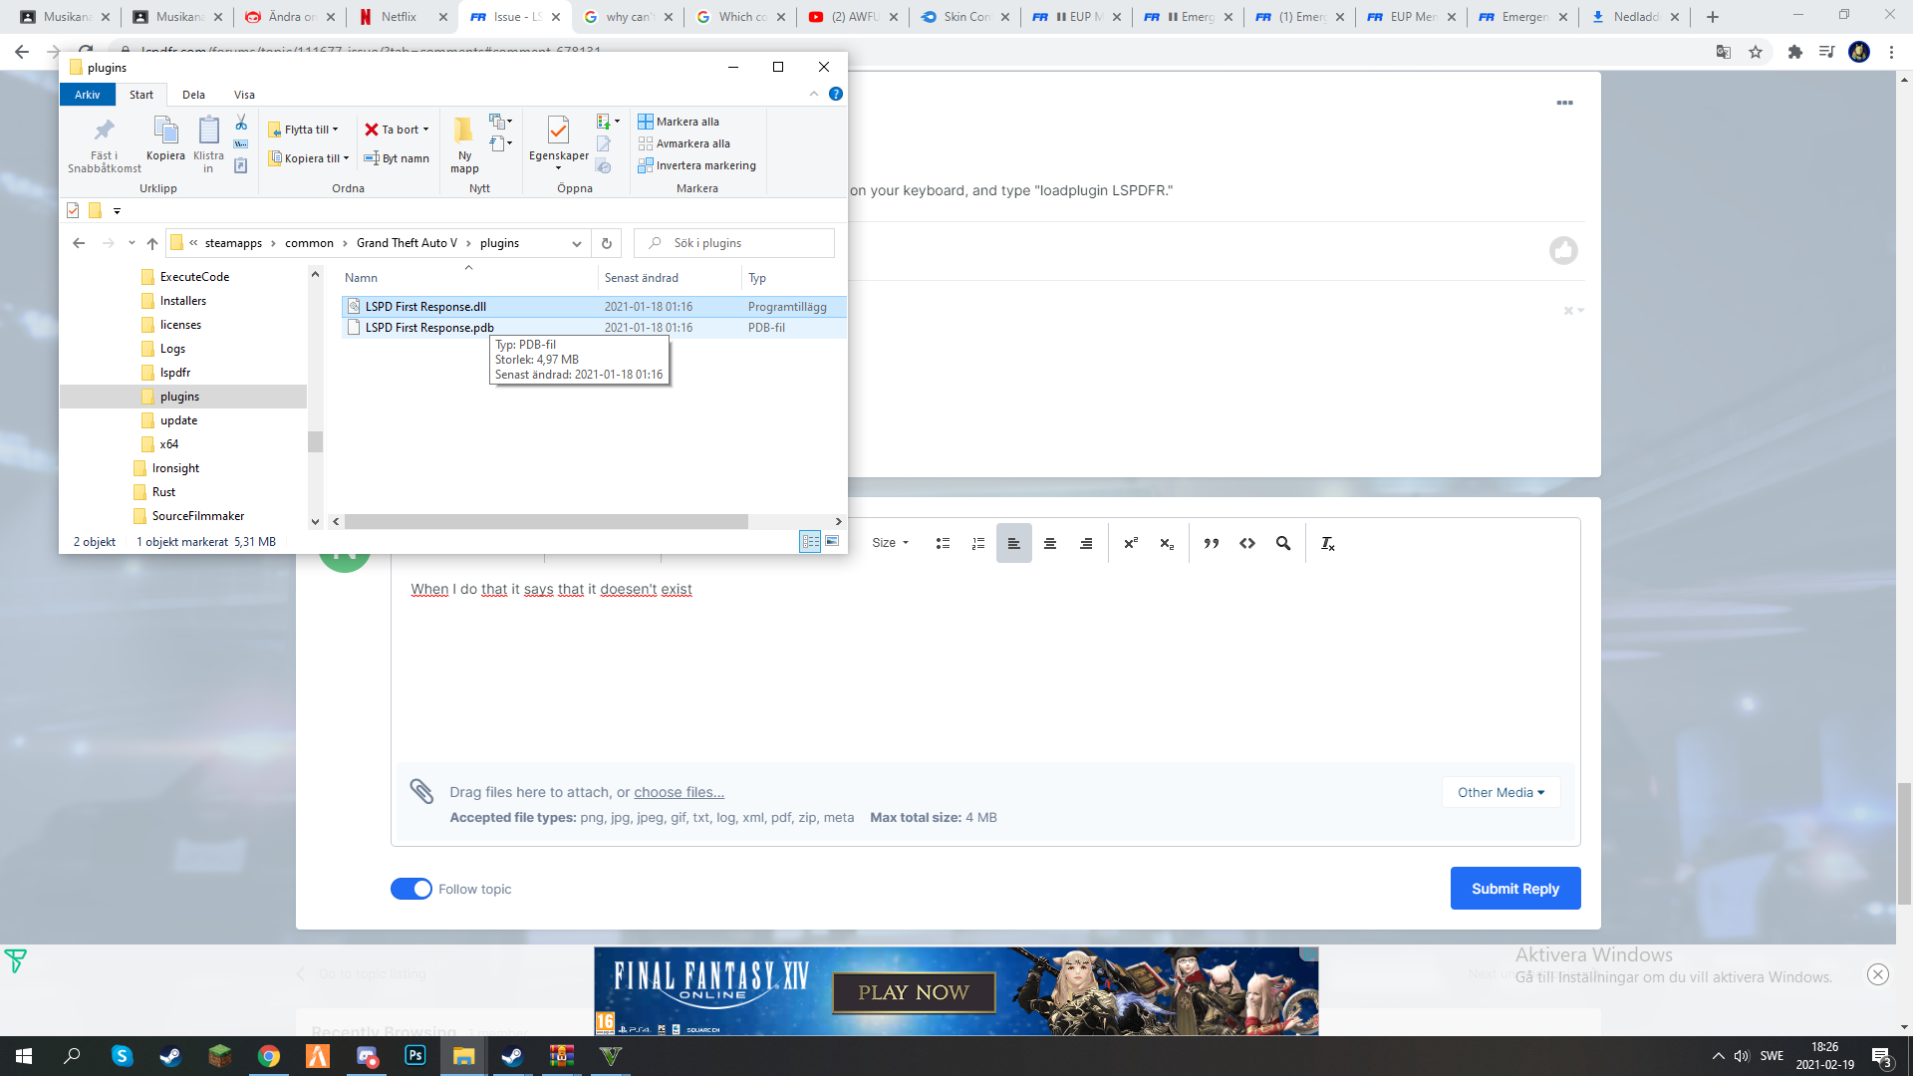This screenshot has width=1913, height=1076.
Task: Click the Submit Reply button
Action: click(1514, 888)
